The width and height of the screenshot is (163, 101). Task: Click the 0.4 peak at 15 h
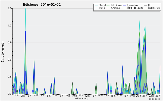click(108, 72)
